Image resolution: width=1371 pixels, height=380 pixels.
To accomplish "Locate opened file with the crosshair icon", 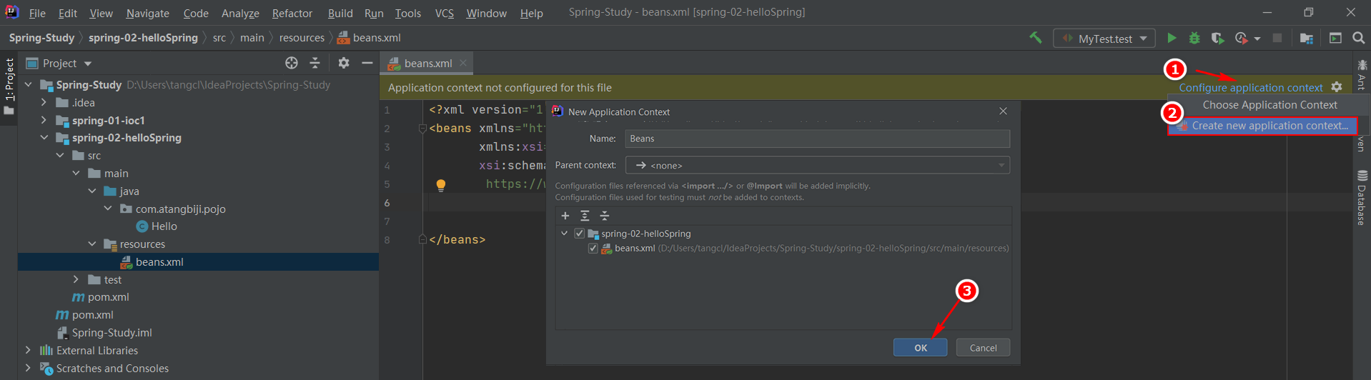I will [292, 63].
